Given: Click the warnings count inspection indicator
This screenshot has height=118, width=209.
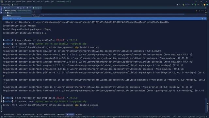Looking at the screenshot, I should coord(199,11).
